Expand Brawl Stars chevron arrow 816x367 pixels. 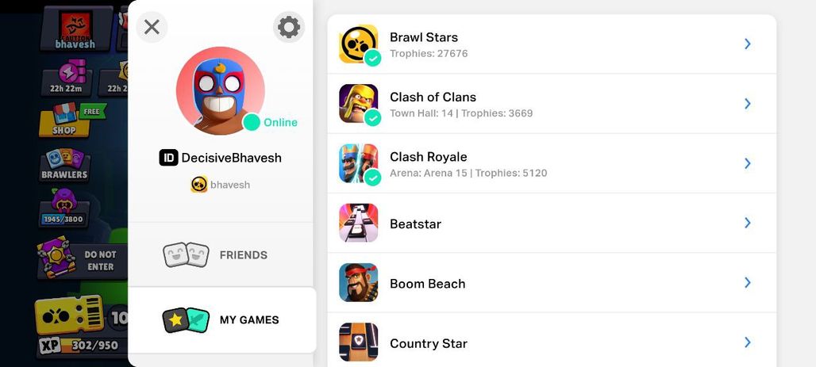(x=747, y=44)
